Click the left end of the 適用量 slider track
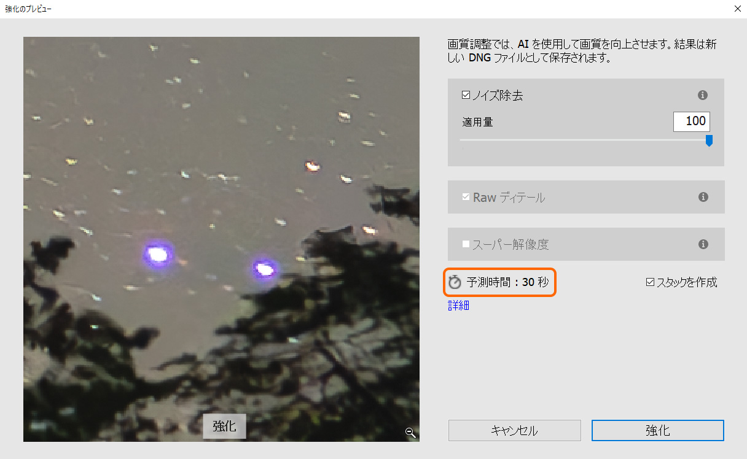The height and width of the screenshot is (459, 747). tap(462, 140)
